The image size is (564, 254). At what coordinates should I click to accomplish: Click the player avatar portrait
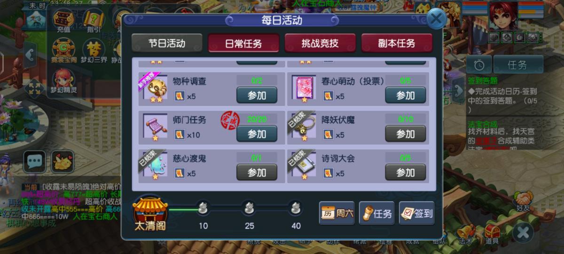point(505,16)
